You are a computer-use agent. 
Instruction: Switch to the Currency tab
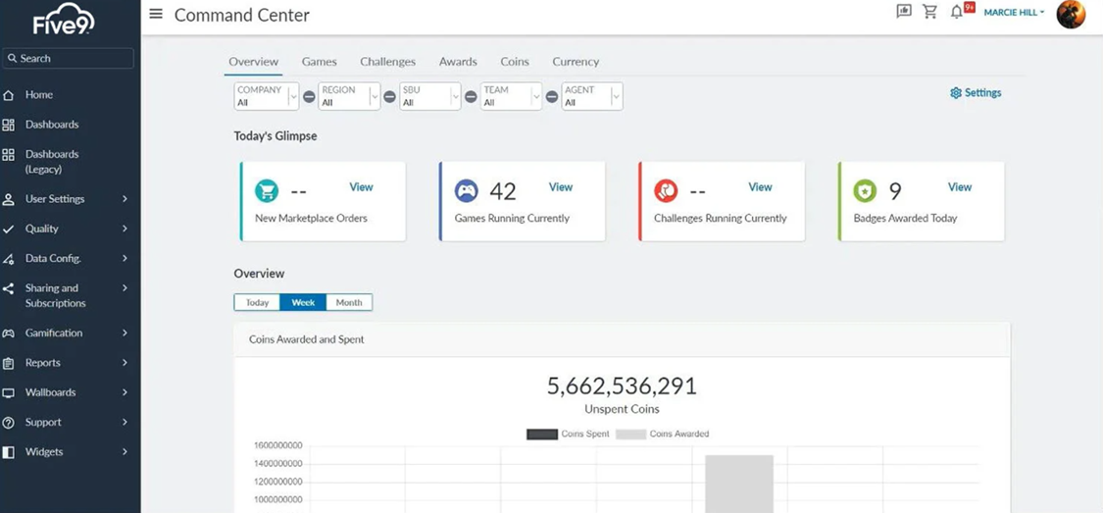coord(576,62)
